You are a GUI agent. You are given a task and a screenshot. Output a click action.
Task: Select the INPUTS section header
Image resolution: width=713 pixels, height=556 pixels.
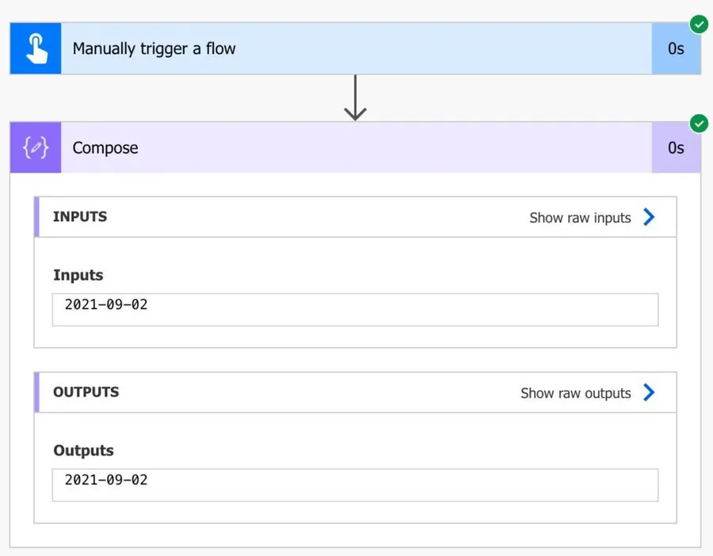[x=80, y=217]
